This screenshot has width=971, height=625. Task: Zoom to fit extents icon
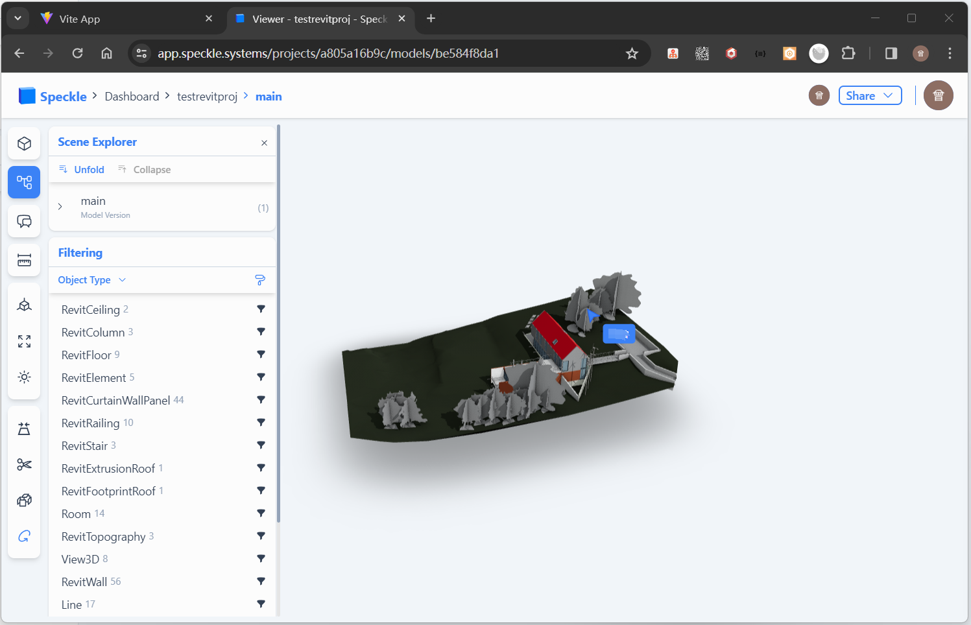(24, 341)
